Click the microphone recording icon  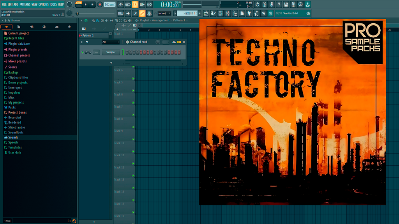[x=272, y=4]
